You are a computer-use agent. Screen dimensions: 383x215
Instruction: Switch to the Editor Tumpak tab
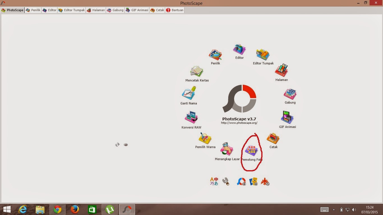pos(71,10)
